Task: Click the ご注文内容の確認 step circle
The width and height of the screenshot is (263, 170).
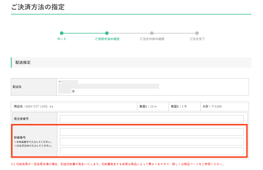Action: 152,33
